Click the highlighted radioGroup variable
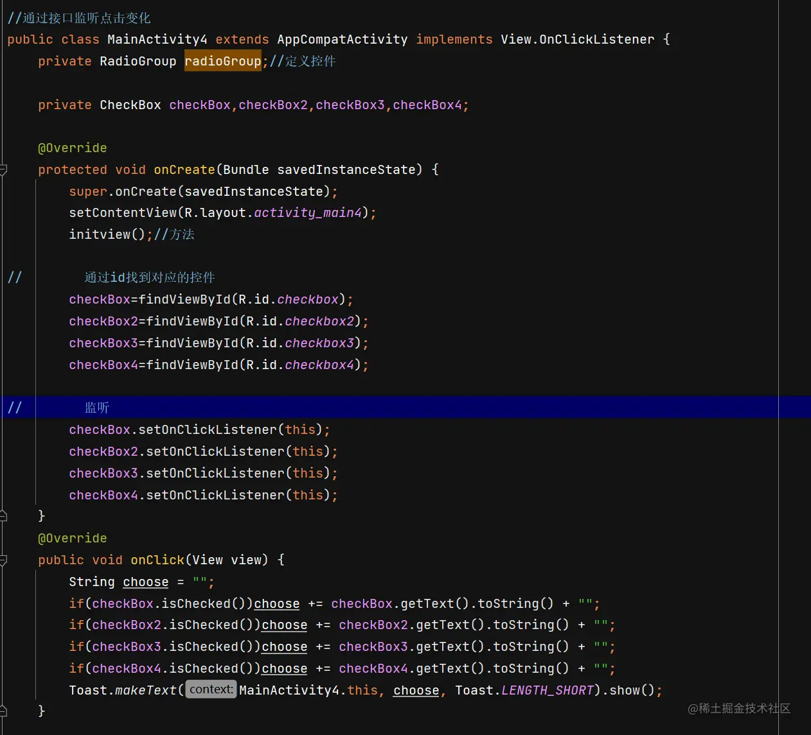The width and height of the screenshot is (811, 735). (x=223, y=61)
